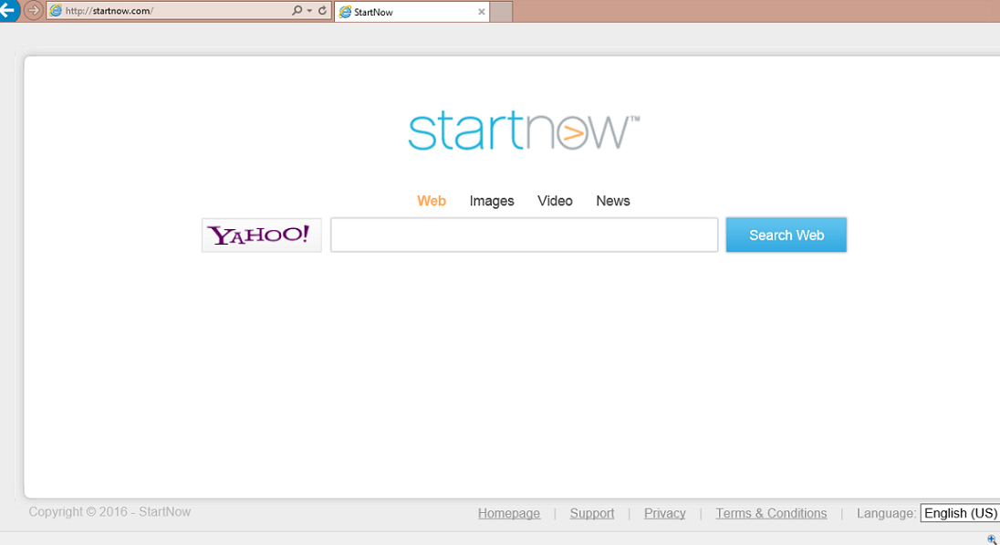Screen dimensions: 1000x545
Task: Select the StartNow browser tab
Action: 411,12
